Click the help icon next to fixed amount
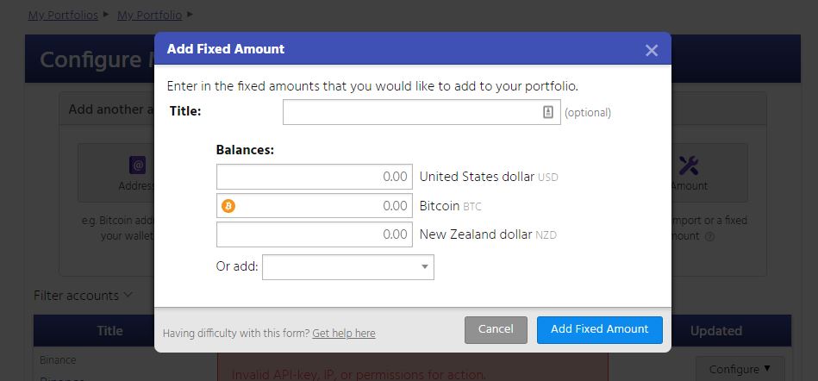 (x=710, y=236)
